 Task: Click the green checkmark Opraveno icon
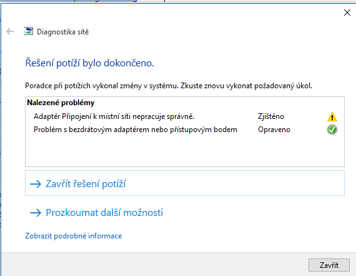click(332, 130)
